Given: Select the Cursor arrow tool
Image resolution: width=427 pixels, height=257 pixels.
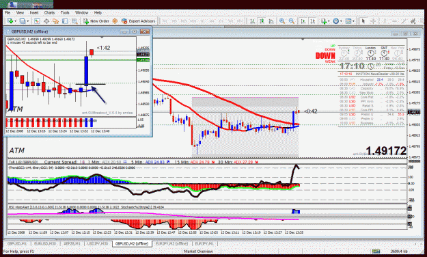Looking at the screenshot, I should tap(363, 21).
